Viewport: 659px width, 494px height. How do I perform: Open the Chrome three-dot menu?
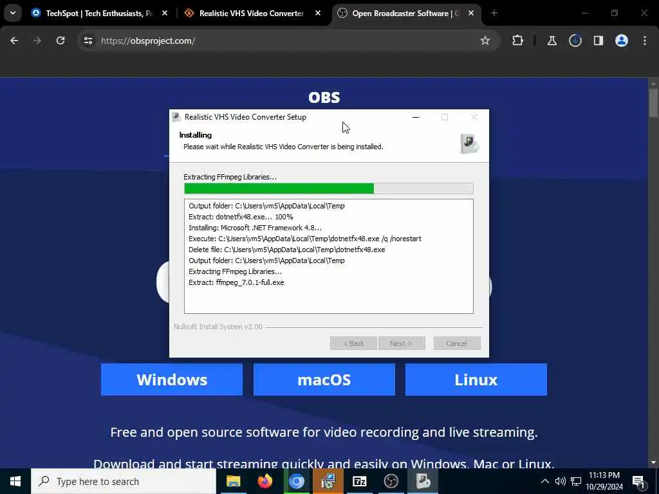coord(645,41)
